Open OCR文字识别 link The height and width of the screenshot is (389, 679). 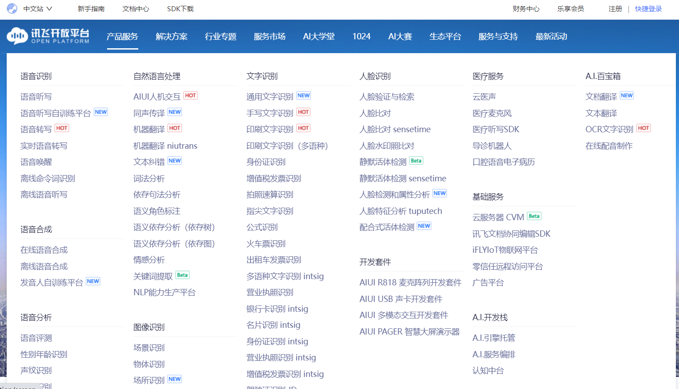(609, 129)
